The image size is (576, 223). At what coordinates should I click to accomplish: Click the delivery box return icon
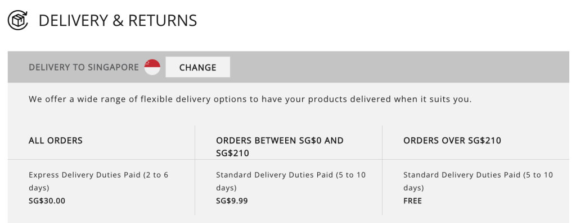18,20
